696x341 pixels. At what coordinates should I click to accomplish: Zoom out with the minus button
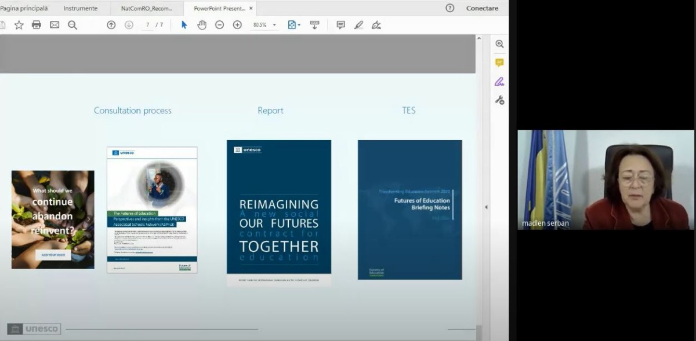220,25
